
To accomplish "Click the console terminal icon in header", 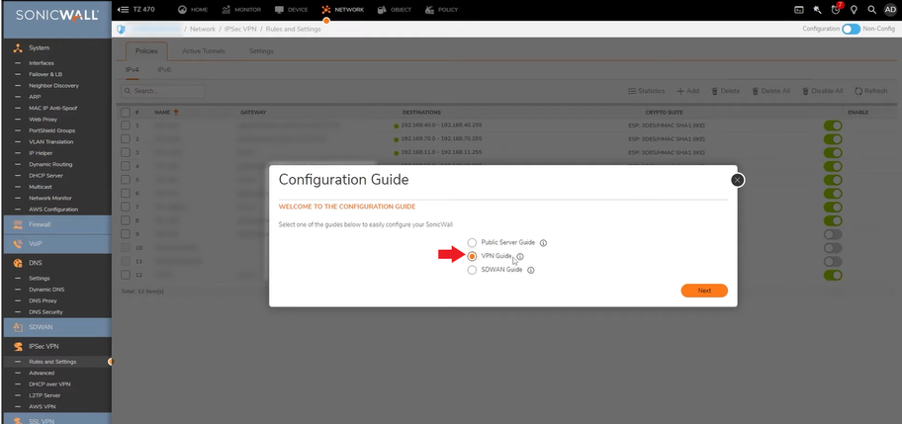I will pos(798,10).
